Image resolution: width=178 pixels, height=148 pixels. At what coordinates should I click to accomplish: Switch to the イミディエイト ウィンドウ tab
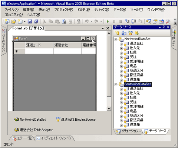point(54,138)
